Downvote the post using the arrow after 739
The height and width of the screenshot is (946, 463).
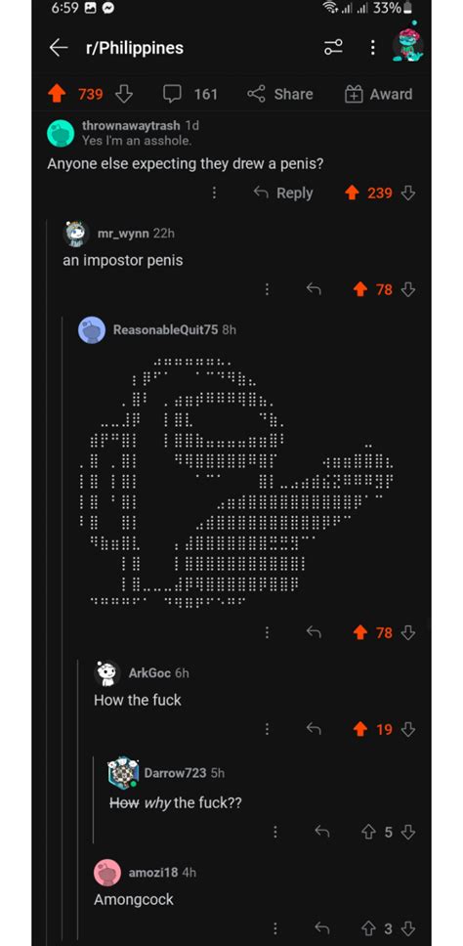coord(124,94)
